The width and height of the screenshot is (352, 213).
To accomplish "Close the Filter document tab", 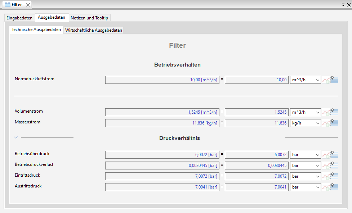I will tap(28, 5).
